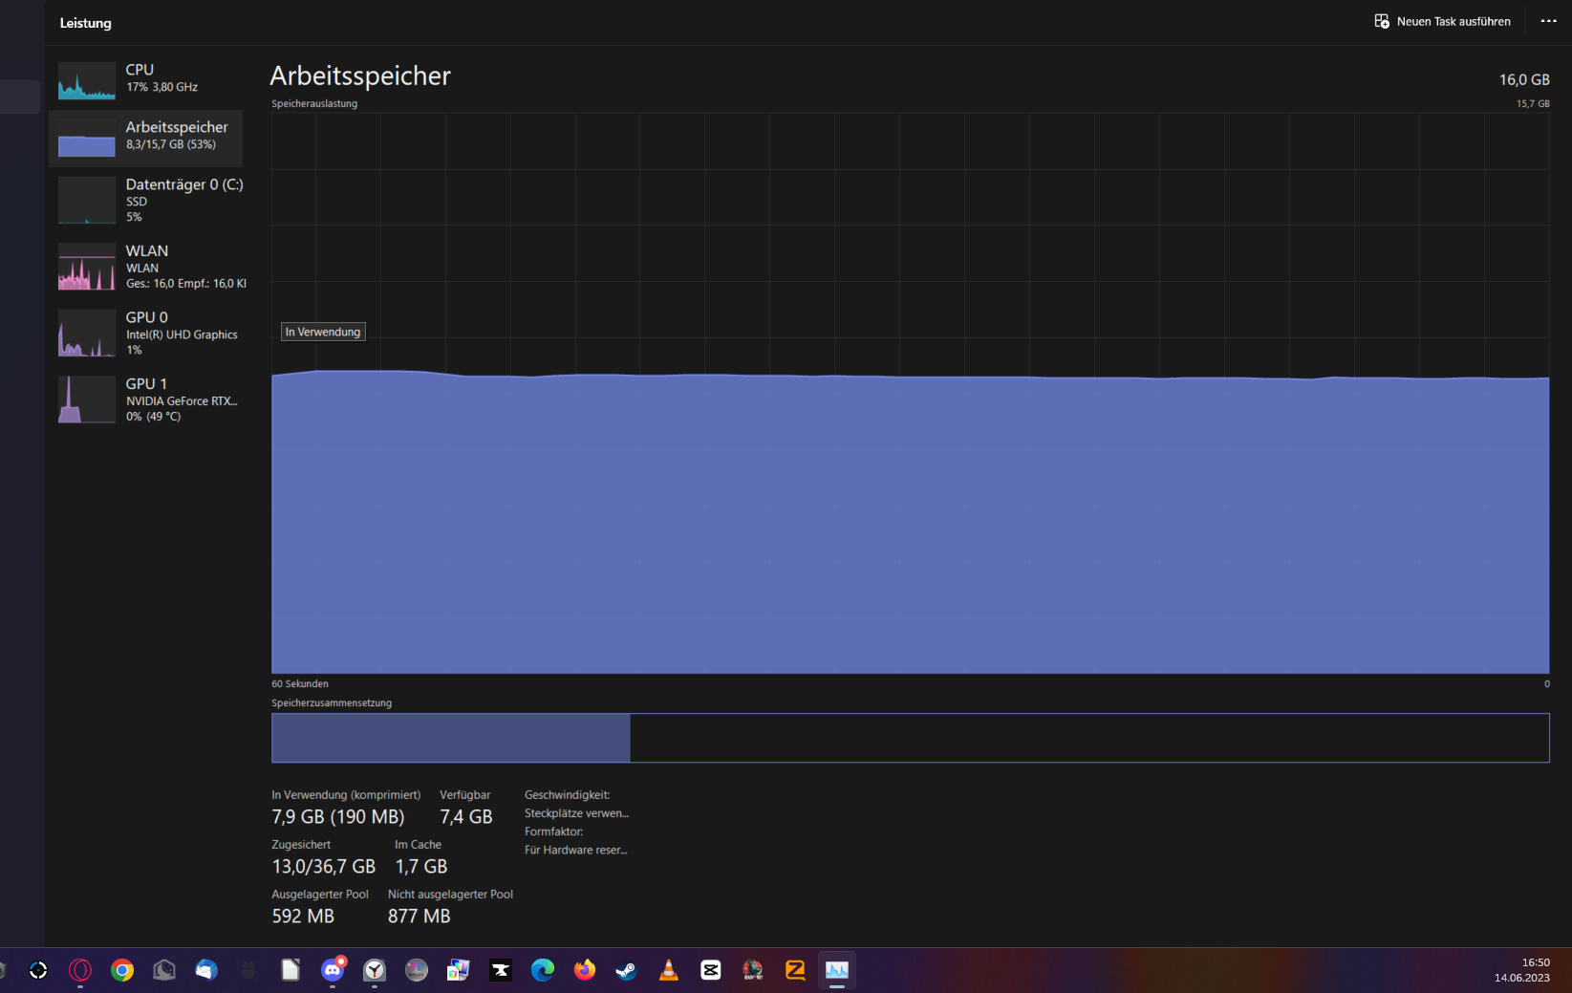Open Google Chrome
1572x993 pixels.
point(122,970)
